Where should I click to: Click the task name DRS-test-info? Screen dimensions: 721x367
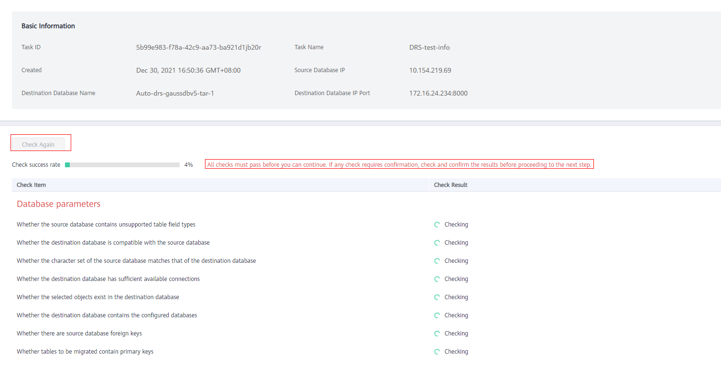tap(429, 47)
